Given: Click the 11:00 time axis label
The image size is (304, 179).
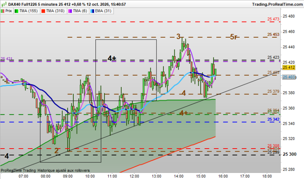Looking at the screenshot, I should point(112,176).
